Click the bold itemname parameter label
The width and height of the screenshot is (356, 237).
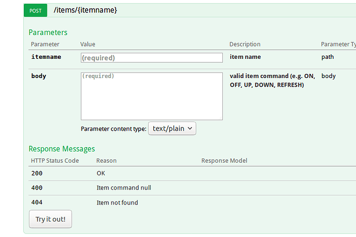pos(46,57)
